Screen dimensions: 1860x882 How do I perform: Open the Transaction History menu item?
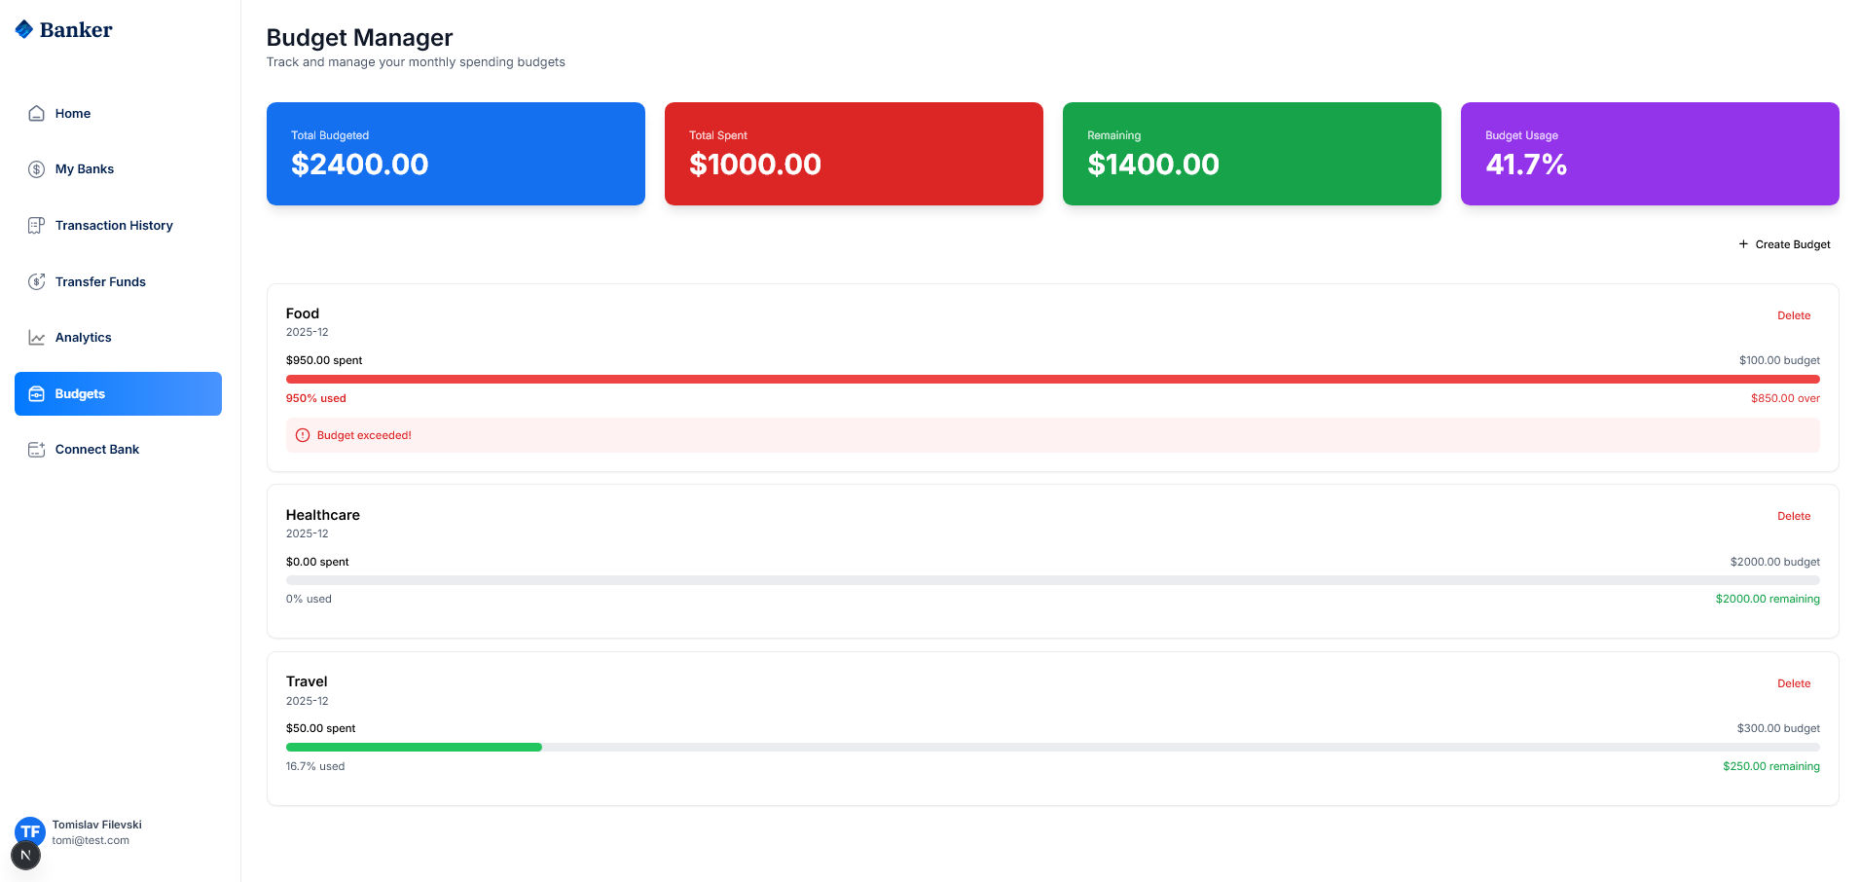113,226
